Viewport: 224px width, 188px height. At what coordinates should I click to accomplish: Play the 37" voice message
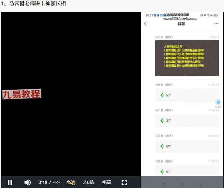[187, 121]
